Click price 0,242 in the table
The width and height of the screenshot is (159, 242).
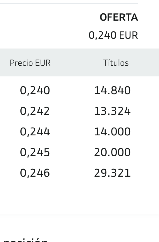[x=35, y=111]
